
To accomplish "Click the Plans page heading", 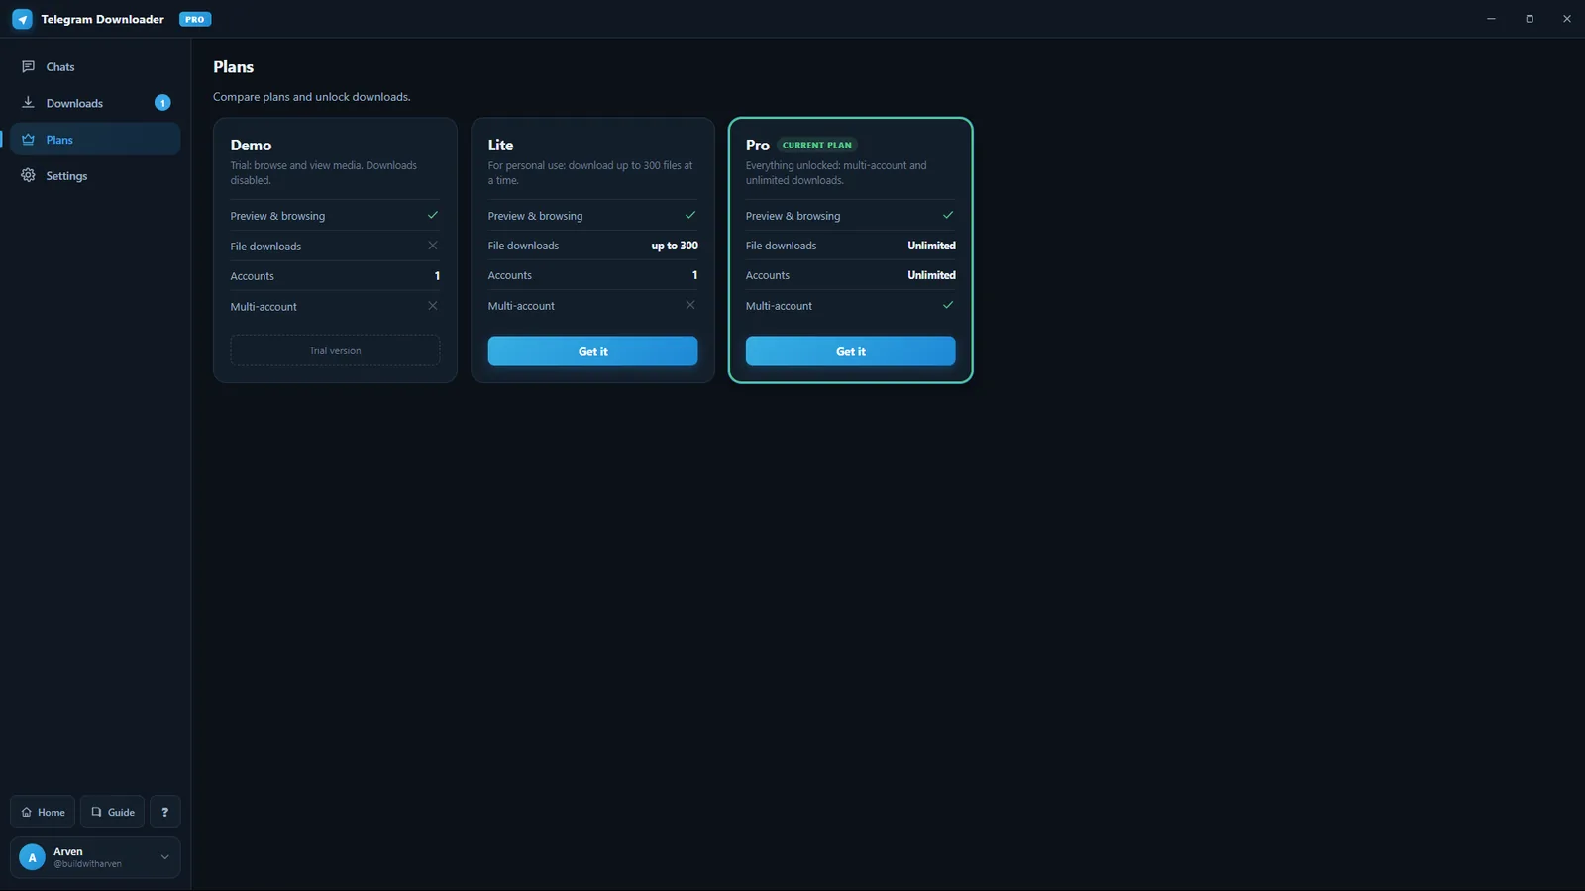I will tap(234, 67).
